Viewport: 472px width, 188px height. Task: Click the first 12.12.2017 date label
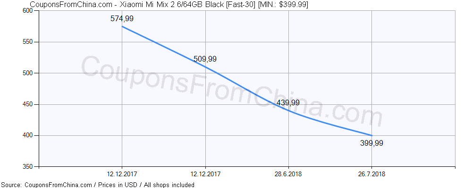[122, 174]
